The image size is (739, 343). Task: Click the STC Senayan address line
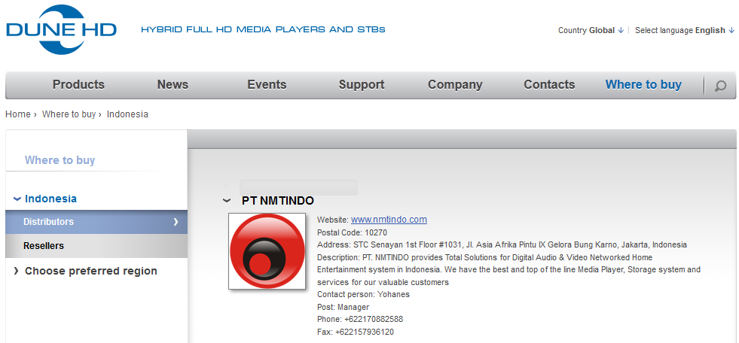pos(502,244)
